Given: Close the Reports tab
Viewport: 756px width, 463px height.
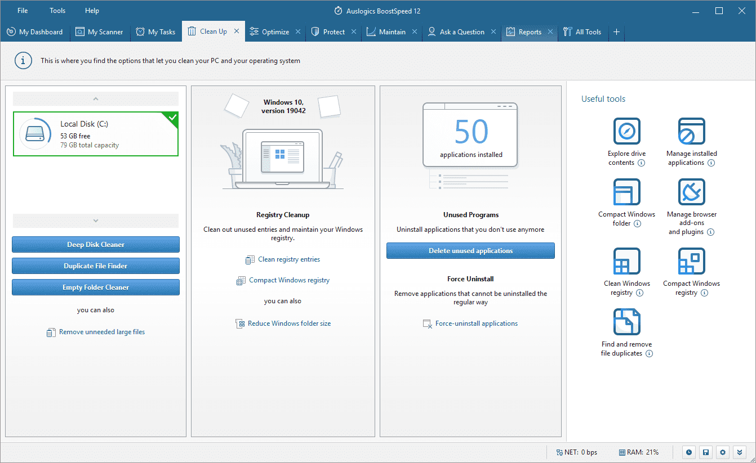Looking at the screenshot, I should tap(551, 32).
